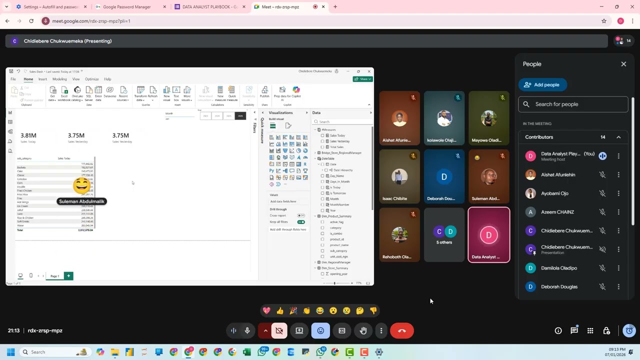Open meeting details info icon

[558, 330]
